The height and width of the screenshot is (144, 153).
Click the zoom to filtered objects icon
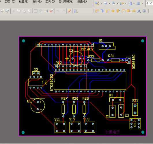click(x=7, y=11)
